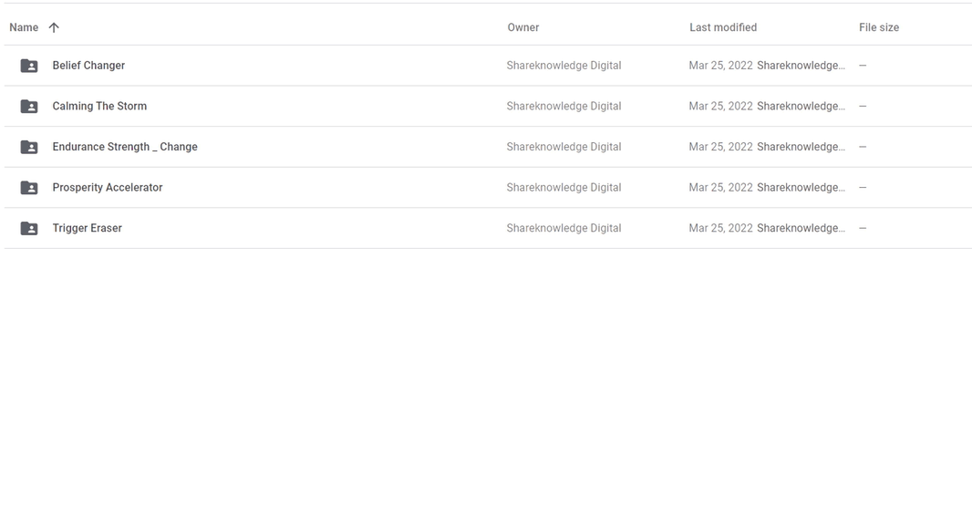The height and width of the screenshot is (507, 972).
Task: Click the Belief Changer shared folder icon
Action: [29, 66]
